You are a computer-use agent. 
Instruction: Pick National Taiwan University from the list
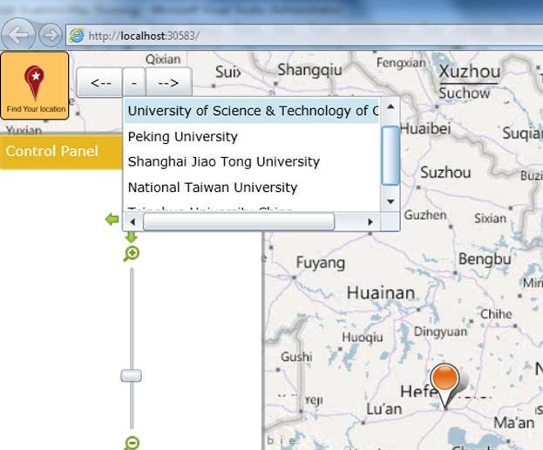(213, 187)
